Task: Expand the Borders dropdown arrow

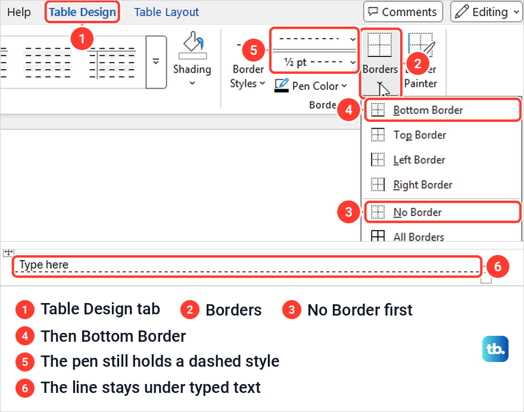Action: pyautogui.click(x=380, y=83)
